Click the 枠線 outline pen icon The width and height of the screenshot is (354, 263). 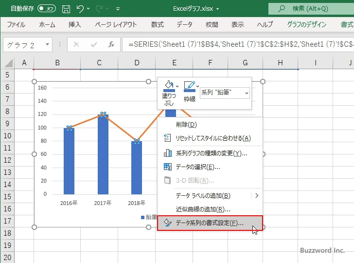point(190,86)
